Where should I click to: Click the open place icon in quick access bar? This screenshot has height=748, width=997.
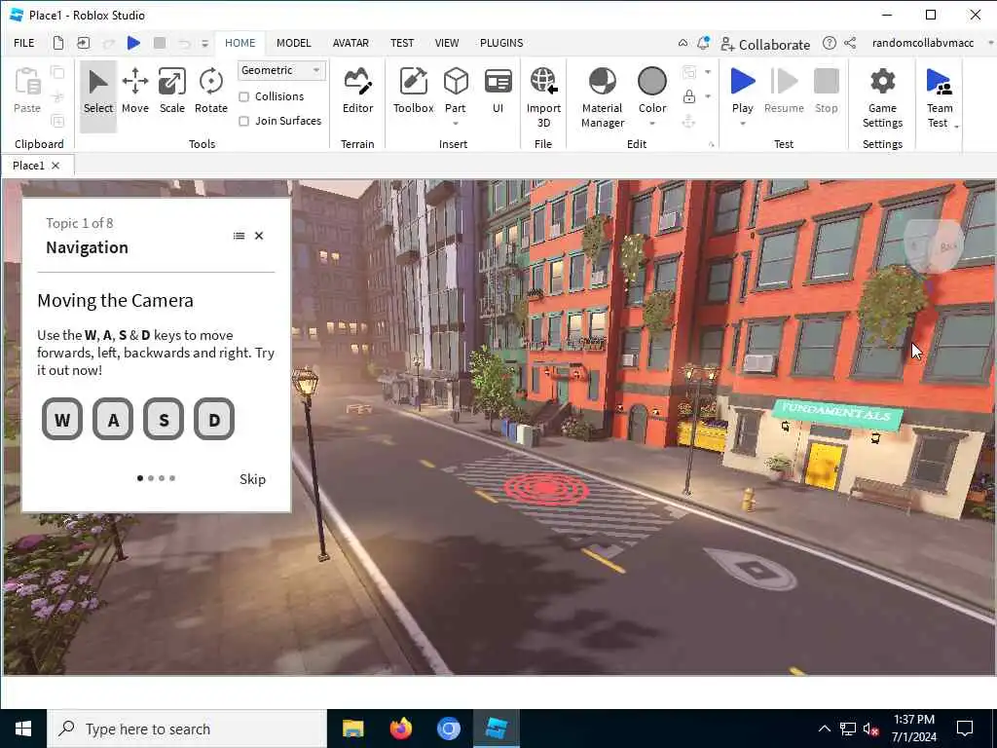tap(84, 43)
